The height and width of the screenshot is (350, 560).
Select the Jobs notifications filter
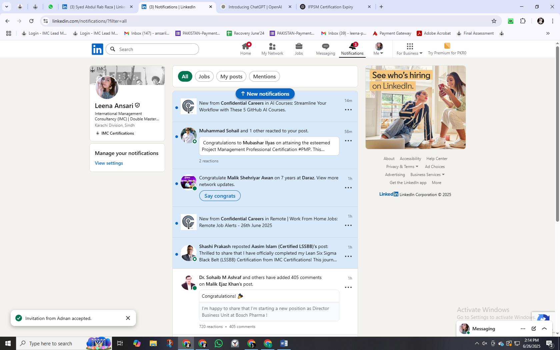tap(204, 76)
